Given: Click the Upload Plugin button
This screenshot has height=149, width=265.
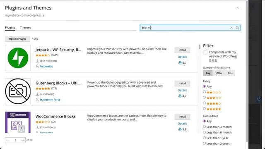Looking at the screenshot, I should (x=17, y=39).
